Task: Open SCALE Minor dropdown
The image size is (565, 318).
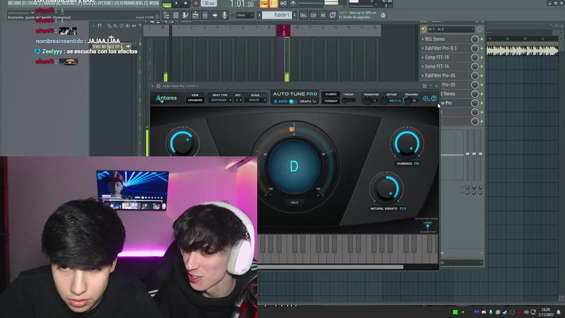Action: pos(256,100)
